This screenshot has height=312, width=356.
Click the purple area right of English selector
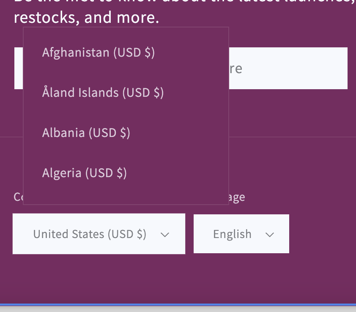[321, 234]
